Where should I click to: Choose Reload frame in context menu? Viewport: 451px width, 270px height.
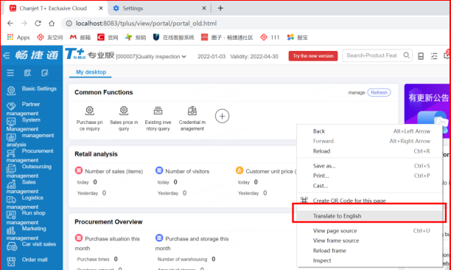tap(370, 250)
